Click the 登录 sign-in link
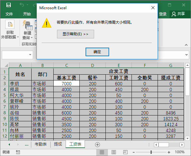This screenshot has width=191, height=156. coord(162,14)
